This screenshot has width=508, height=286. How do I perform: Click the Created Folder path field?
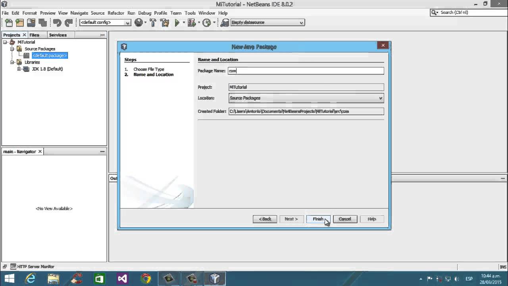point(306,111)
